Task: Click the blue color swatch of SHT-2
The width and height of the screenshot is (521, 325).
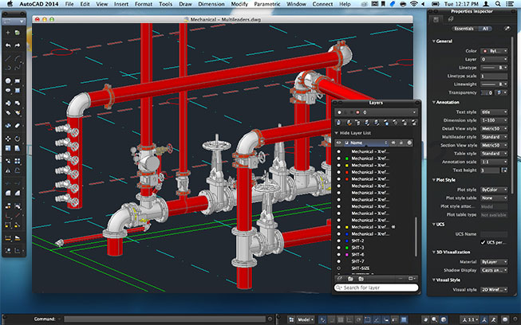Action: click(x=347, y=241)
